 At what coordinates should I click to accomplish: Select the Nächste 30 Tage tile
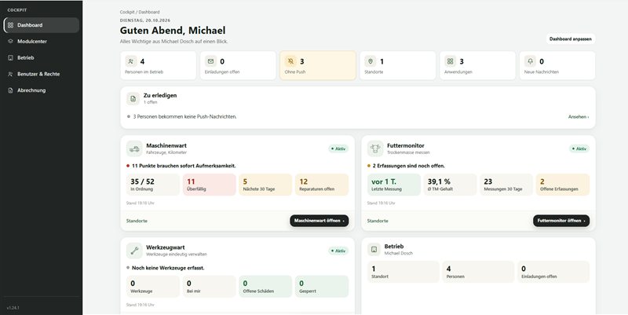[265, 185]
